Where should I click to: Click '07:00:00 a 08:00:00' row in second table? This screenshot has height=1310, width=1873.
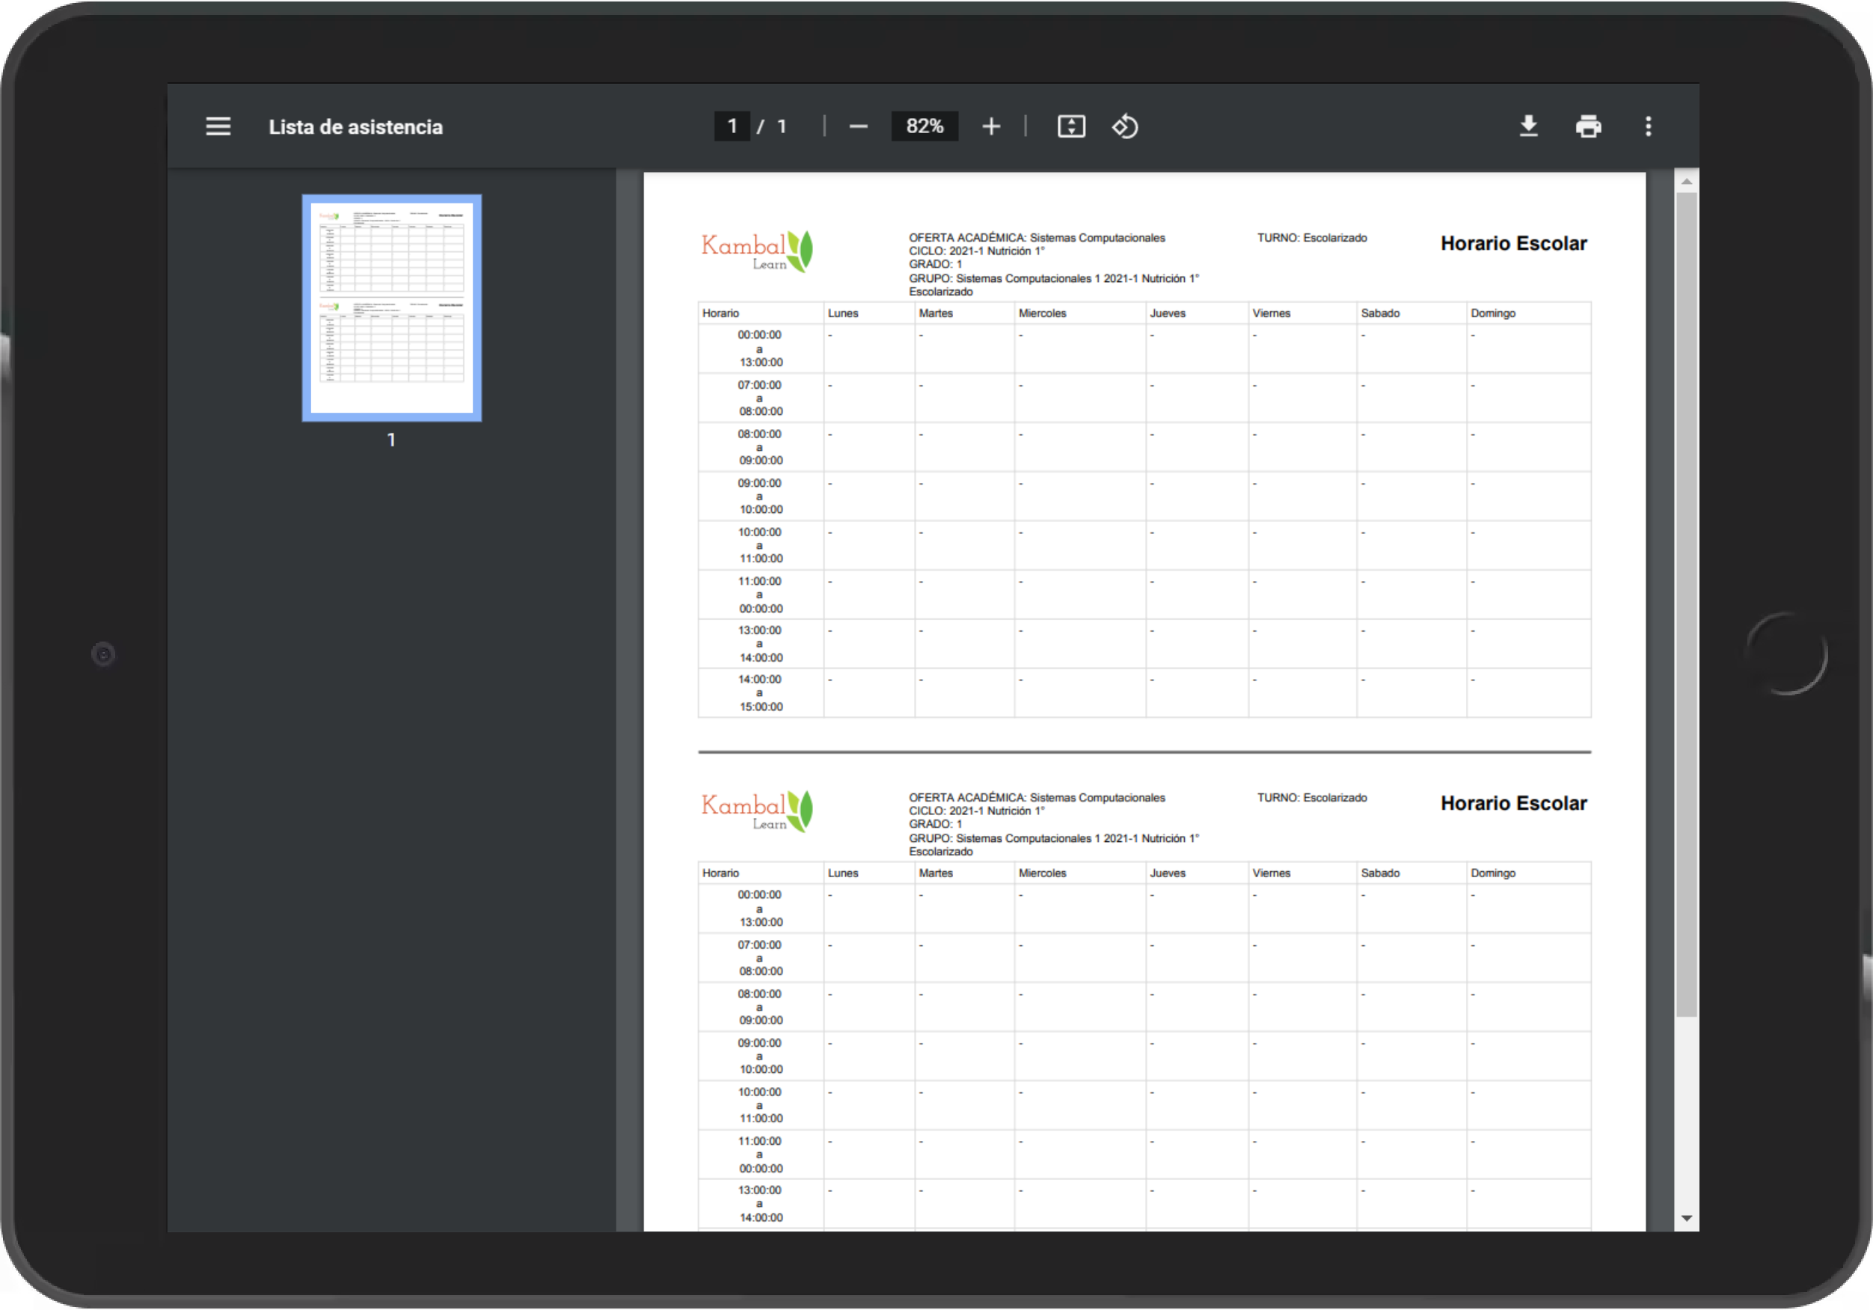tap(1144, 958)
